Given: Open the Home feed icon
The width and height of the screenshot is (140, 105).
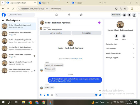Looking at the screenshot, I should pos(57,15).
